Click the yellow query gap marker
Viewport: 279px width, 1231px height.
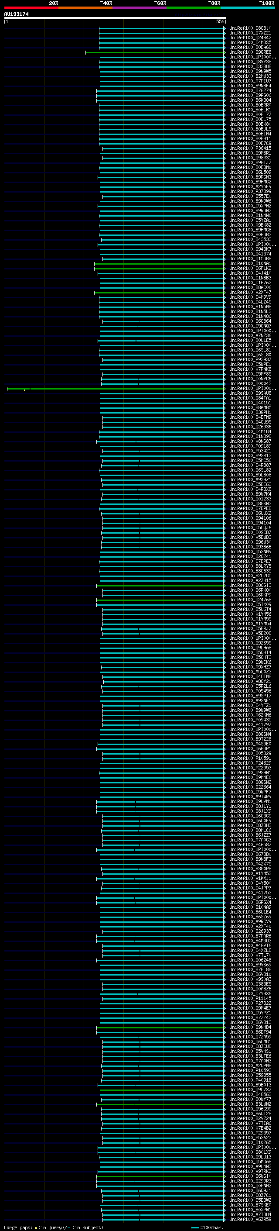click(x=25, y=390)
